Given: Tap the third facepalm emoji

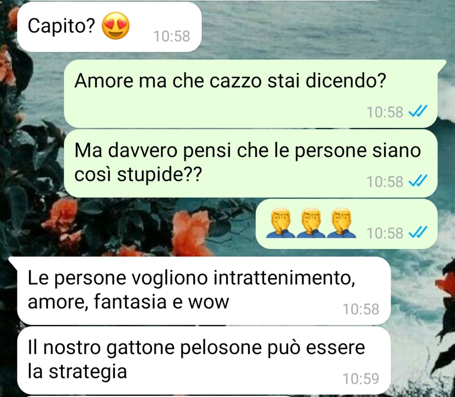Looking at the screenshot, I should click(x=341, y=223).
